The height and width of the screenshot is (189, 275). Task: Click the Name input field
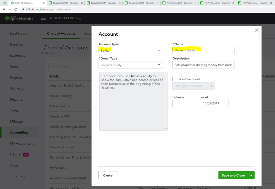(203, 51)
